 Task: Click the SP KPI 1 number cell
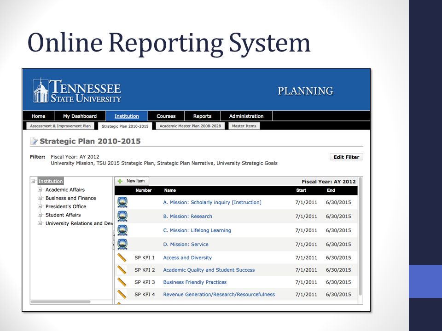pyautogui.click(x=145, y=257)
